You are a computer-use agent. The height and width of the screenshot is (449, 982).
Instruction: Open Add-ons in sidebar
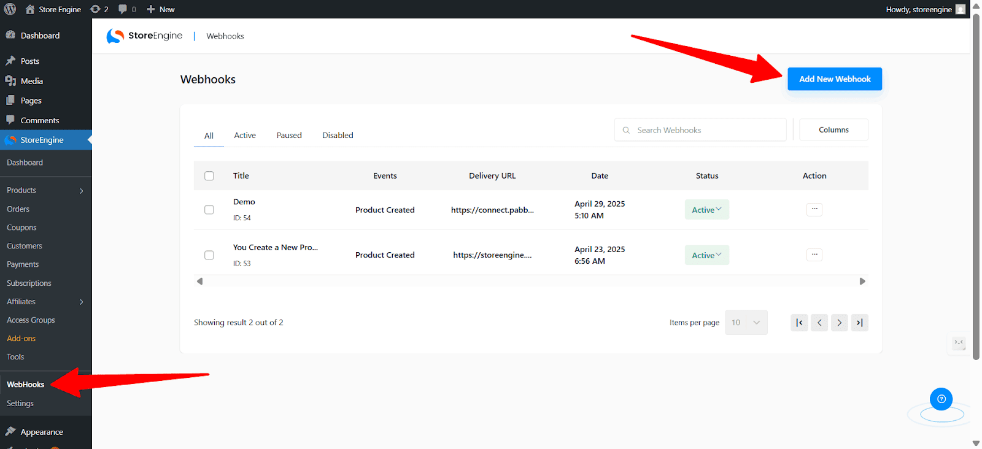21,339
